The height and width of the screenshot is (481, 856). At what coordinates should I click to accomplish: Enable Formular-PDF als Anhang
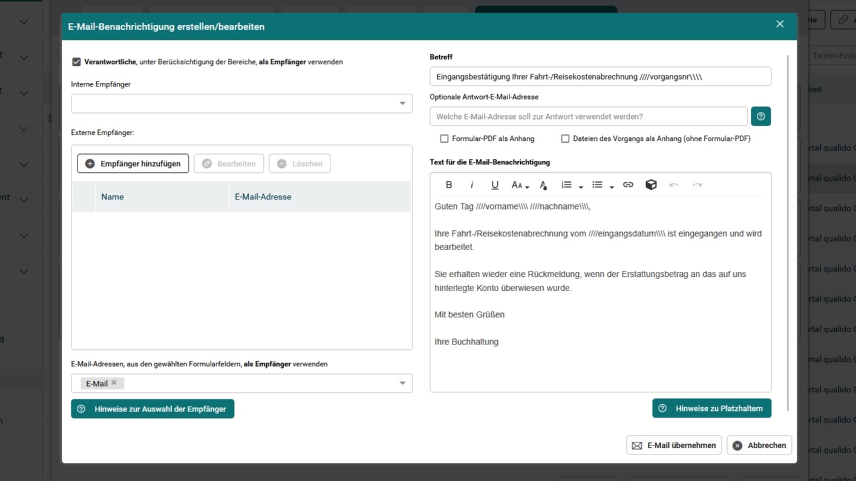coord(444,138)
